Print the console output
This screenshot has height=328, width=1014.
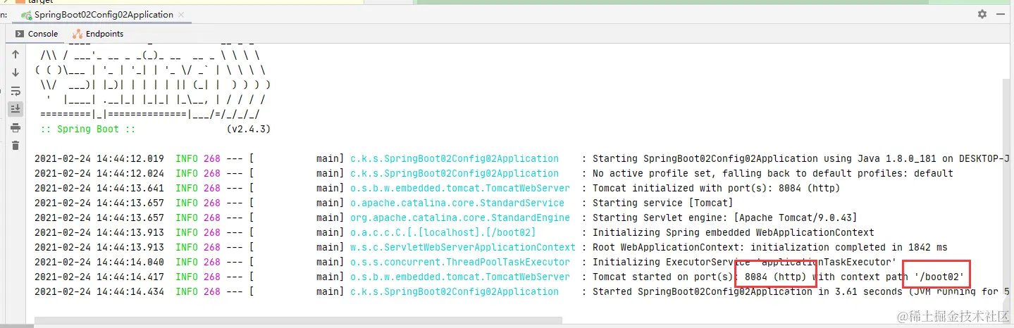tap(16, 127)
